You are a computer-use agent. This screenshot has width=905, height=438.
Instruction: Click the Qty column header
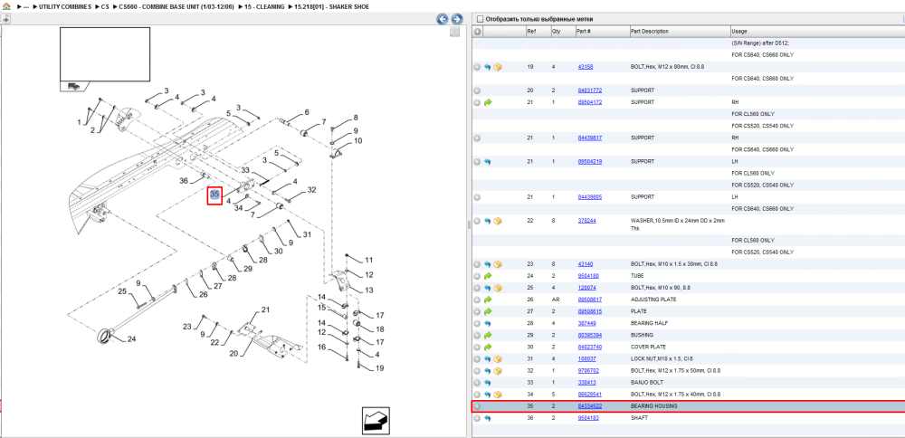562,31
